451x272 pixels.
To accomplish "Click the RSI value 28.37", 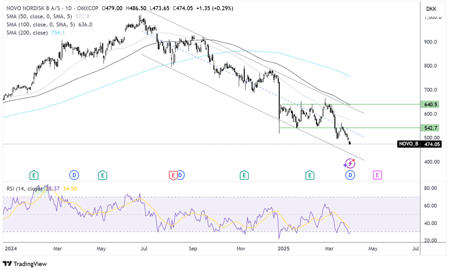I will [53, 188].
